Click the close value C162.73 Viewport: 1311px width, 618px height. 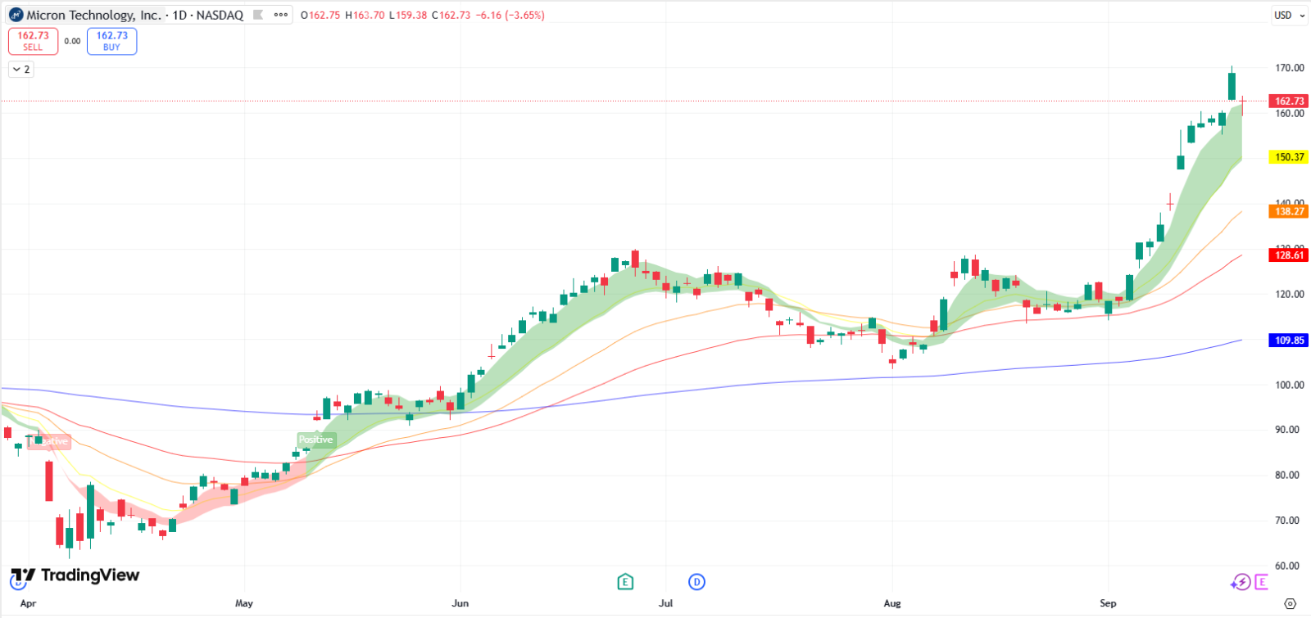pos(451,15)
